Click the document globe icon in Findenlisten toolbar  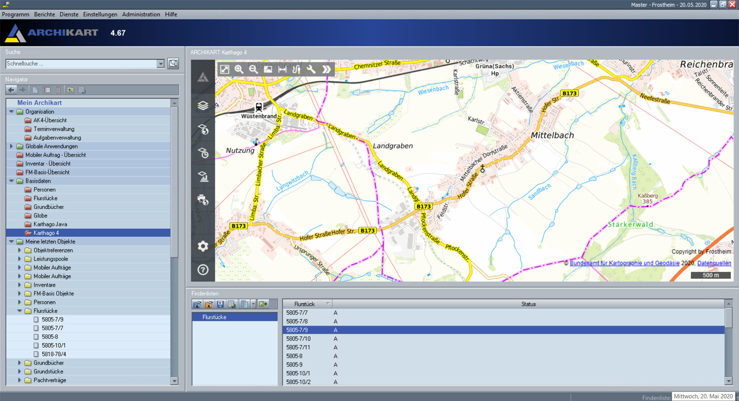[232, 304]
